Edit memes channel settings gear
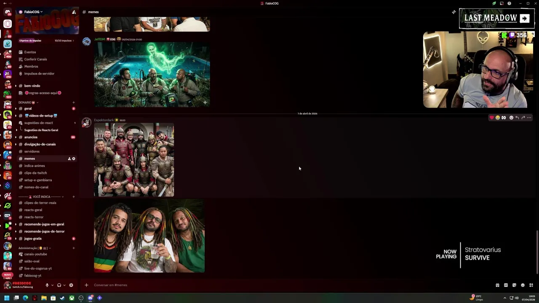The image size is (539, 303). [74, 159]
